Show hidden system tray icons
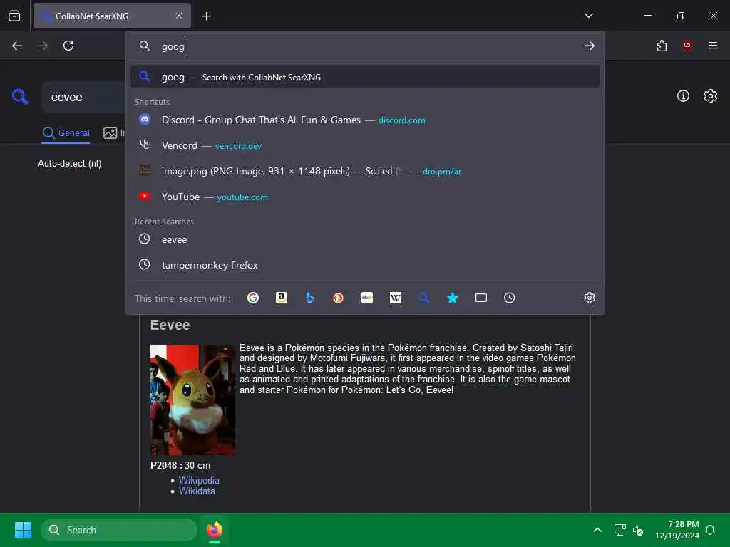730x547 pixels. pyautogui.click(x=597, y=530)
